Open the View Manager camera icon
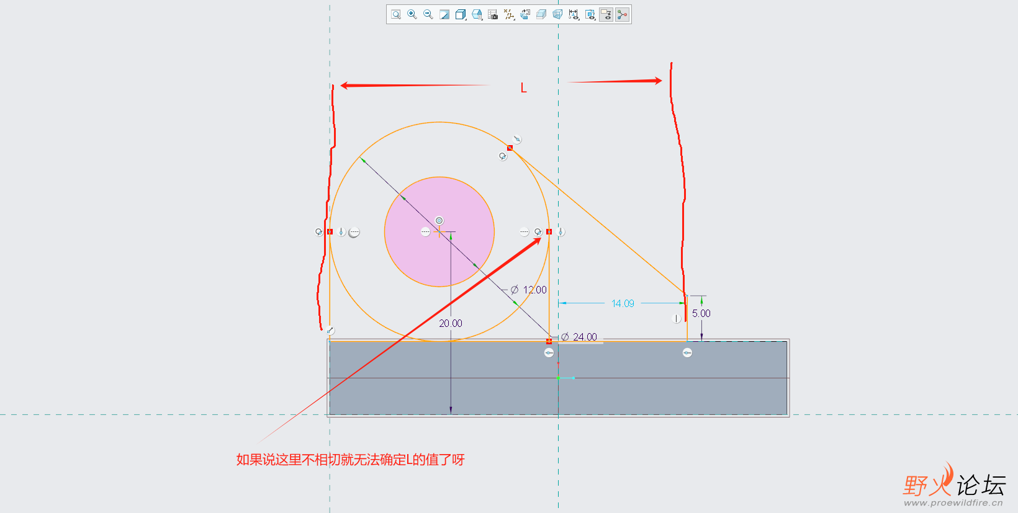Image resolution: width=1018 pixels, height=513 pixels. (x=493, y=14)
